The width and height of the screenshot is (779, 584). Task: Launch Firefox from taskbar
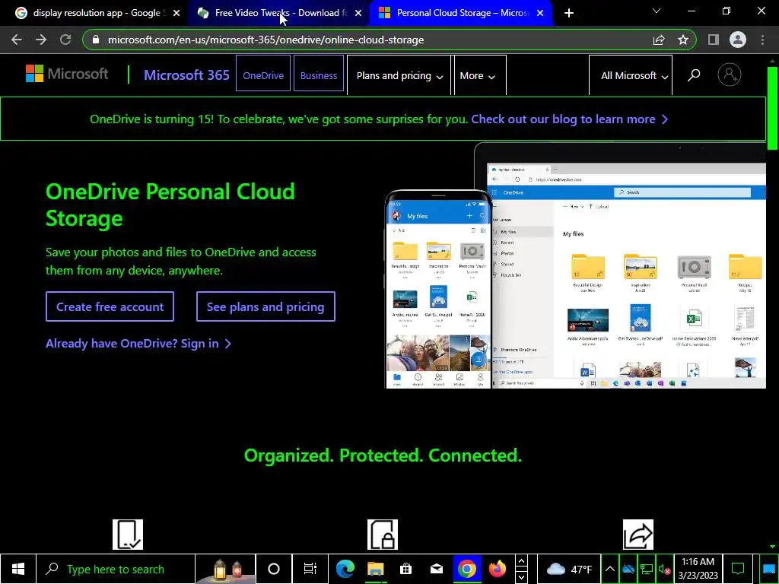[x=498, y=569]
